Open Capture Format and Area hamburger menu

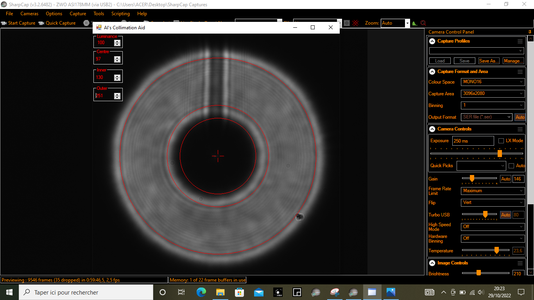coord(520,72)
